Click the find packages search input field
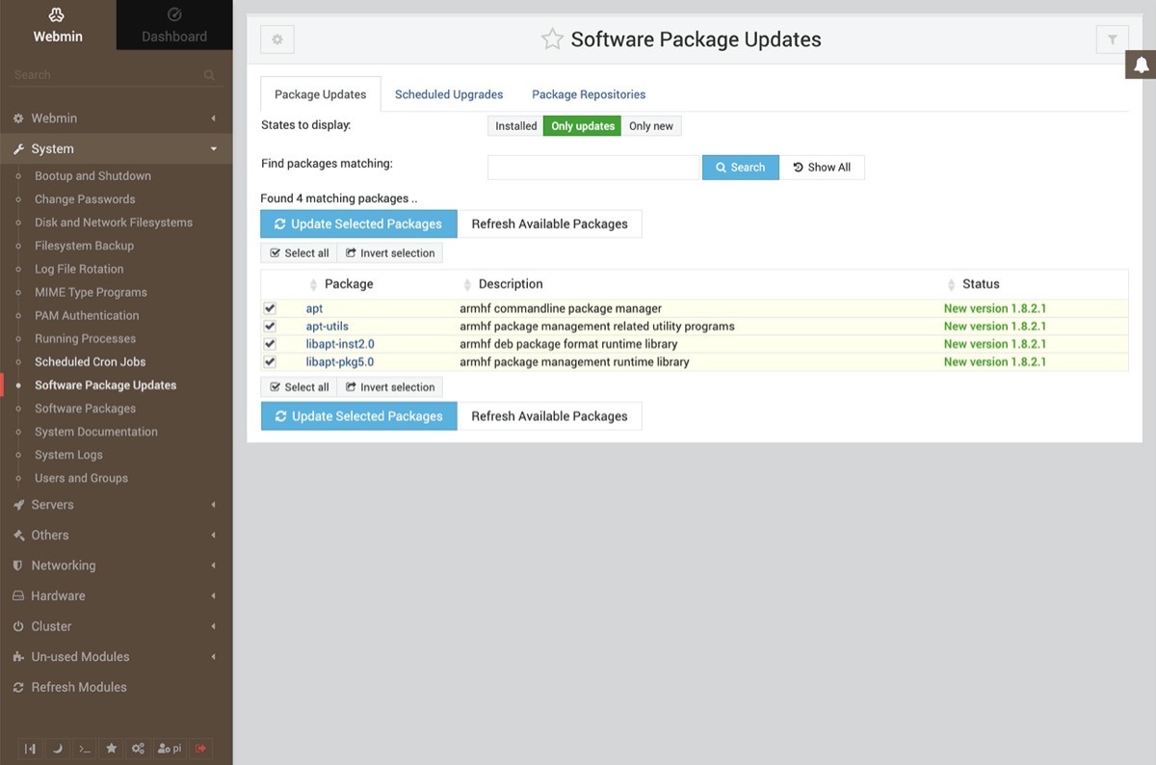The width and height of the screenshot is (1156, 765). coord(592,168)
